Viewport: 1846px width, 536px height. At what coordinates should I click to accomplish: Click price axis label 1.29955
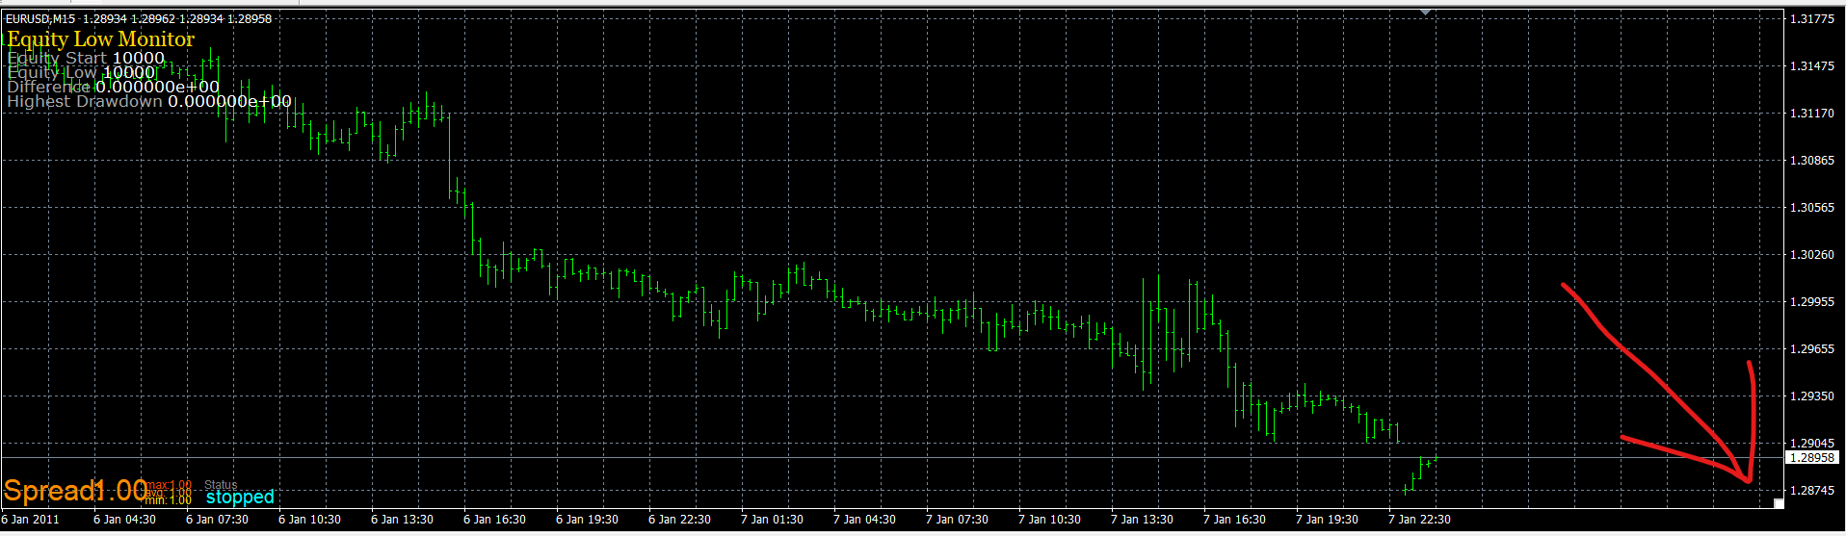click(1811, 301)
